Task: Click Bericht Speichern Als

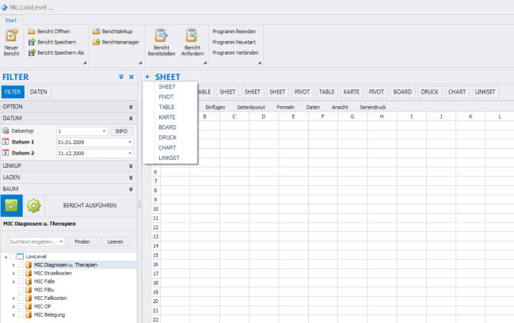Action: [59, 52]
